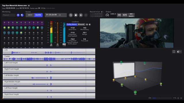Click the CPU usage bar
This screenshot has width=184, height=103.
click(x=162, y=98)
